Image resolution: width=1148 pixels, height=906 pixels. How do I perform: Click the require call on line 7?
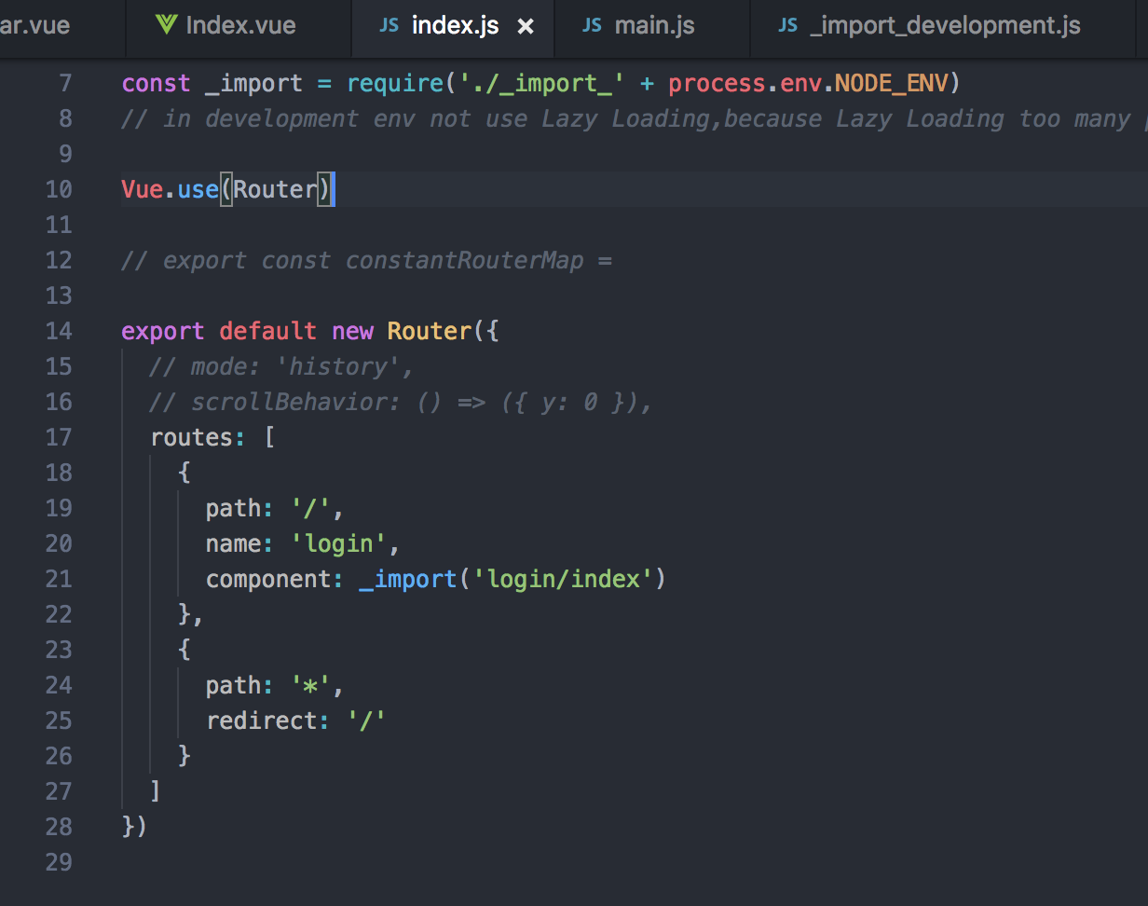coord(395,83)
